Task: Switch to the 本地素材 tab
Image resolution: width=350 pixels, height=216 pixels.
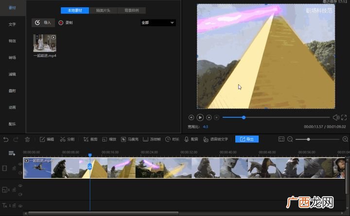Action: point(75,11)
